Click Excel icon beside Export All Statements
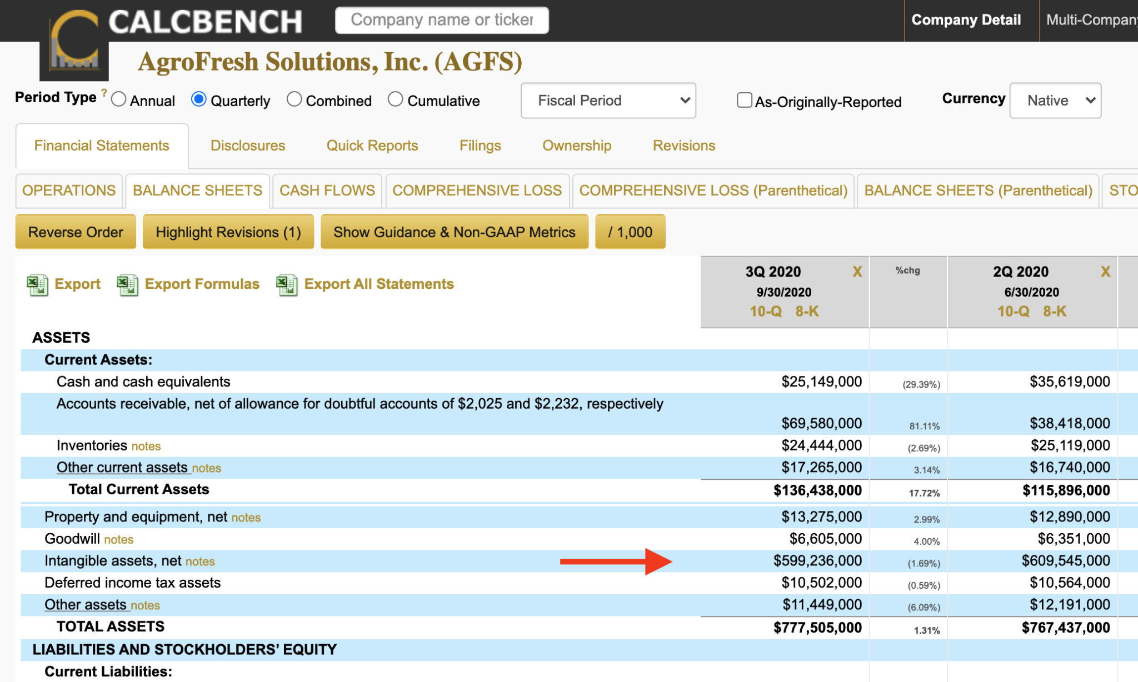 287,285
